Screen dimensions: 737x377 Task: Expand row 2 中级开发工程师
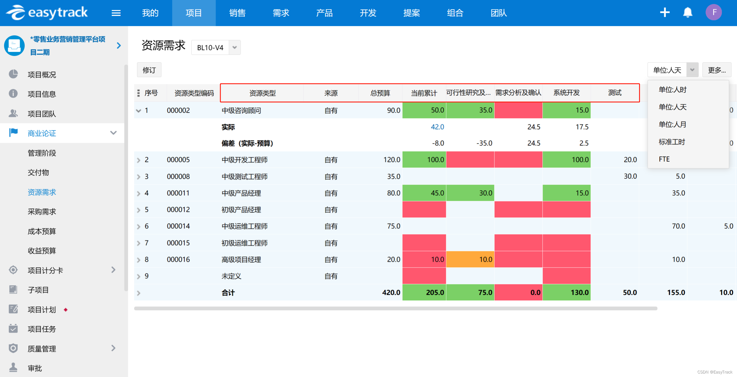139,160
